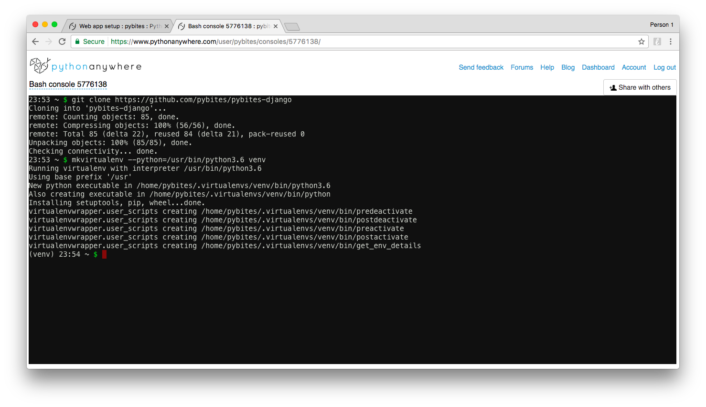Click the browser extension icon beside the star

657,42
